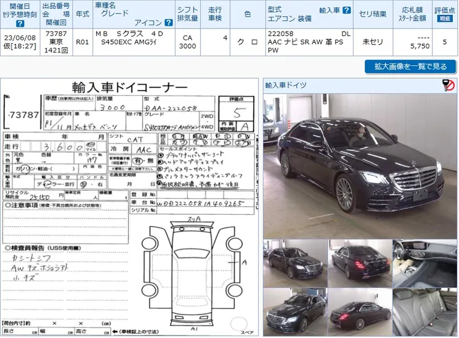The height and width of the screenshot is (338, 459).
Task: Open the front grille close-up thumbnail
Action: [x=295, y=312]
